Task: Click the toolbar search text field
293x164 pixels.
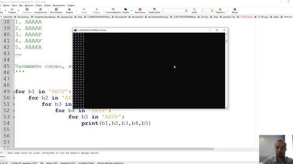Action: (x=175, y=11)
